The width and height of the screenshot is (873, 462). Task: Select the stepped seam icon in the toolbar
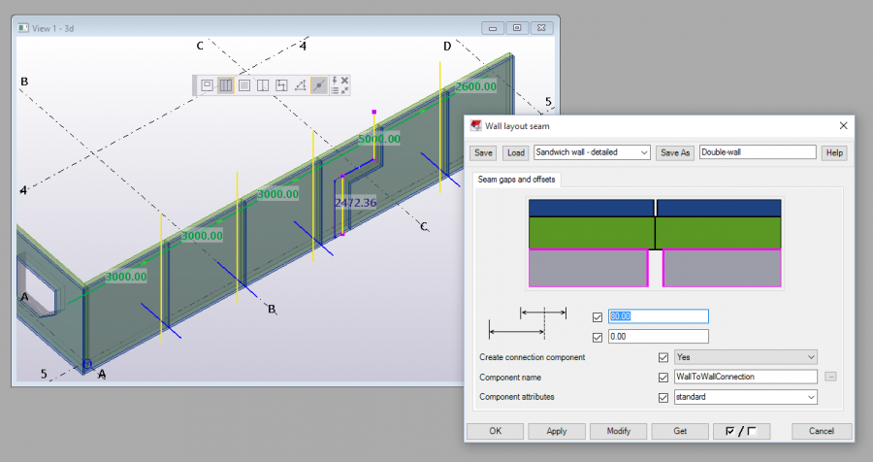pyautogui.click(x=281, y=85)
